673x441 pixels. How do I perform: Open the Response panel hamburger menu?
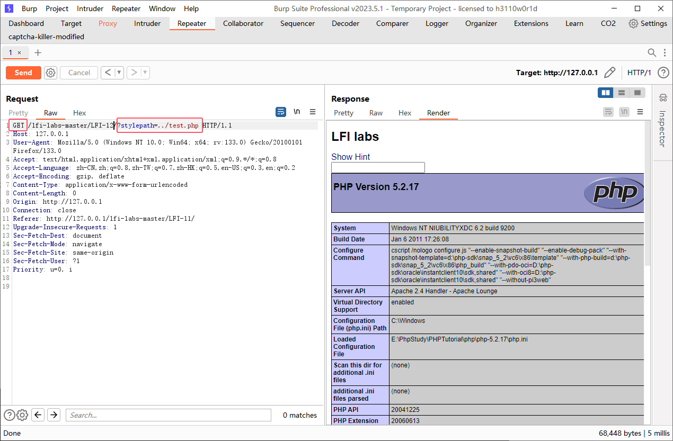640,112
